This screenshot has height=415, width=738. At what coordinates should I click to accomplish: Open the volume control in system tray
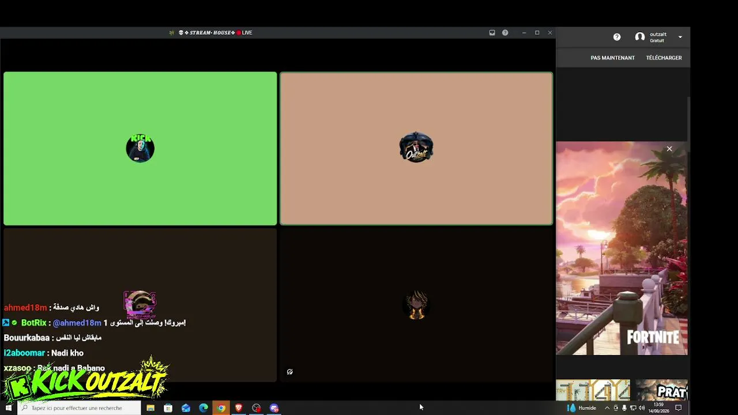(x=642, y=408)
